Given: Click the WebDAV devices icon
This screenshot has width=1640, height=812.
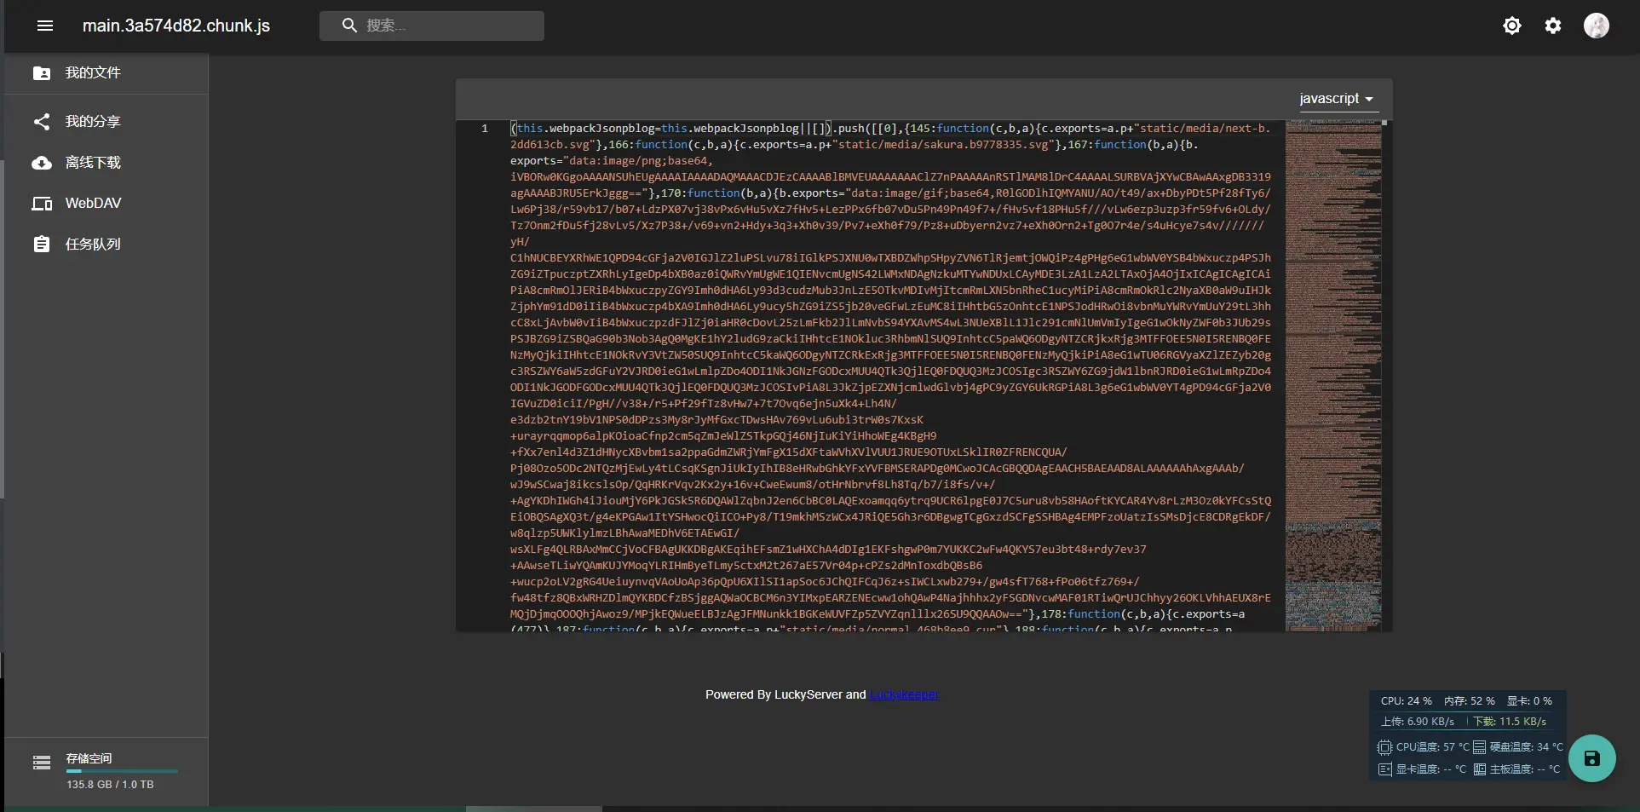Looking at the screenshot, I should pos(42,203).
